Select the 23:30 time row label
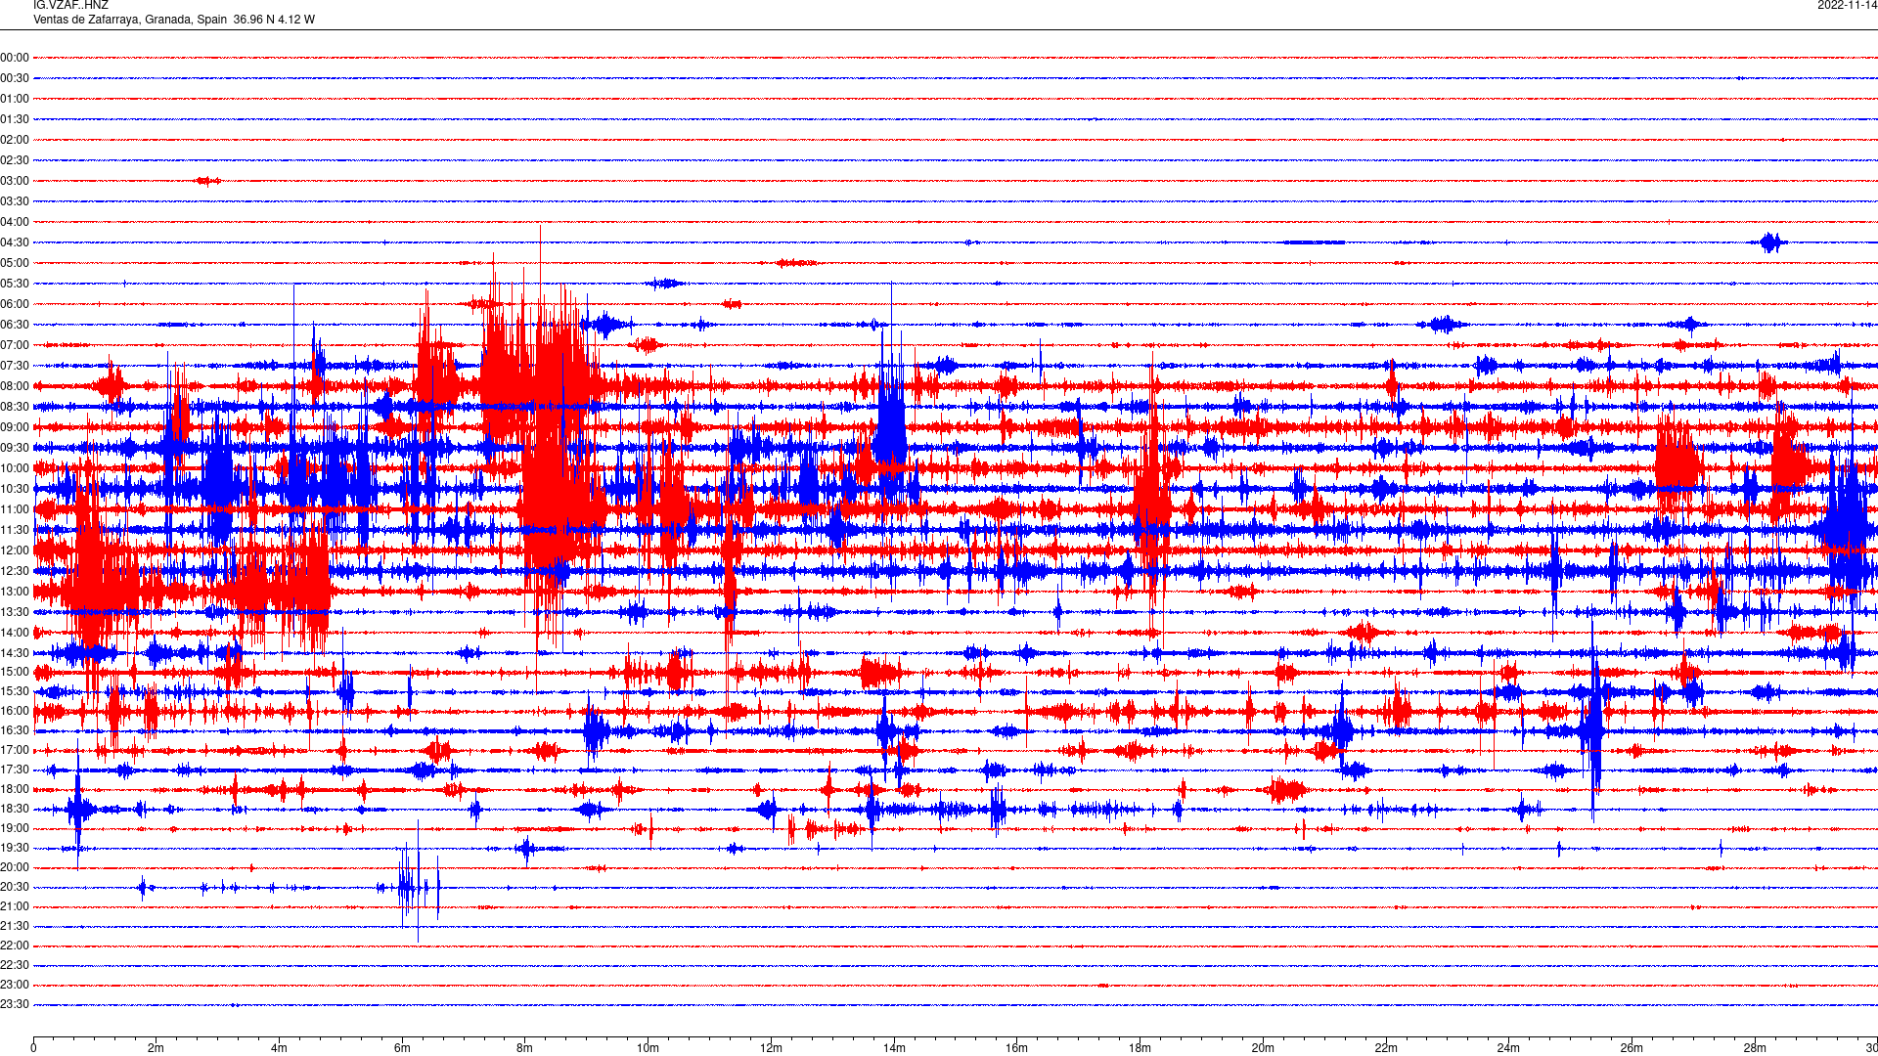Viewport: 1878px width, 1056px height. (15, 1004)
